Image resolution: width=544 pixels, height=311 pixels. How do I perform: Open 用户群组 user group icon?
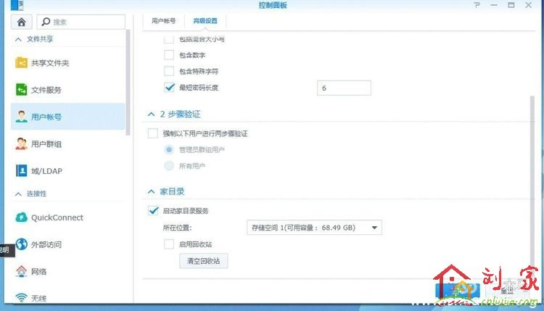click(21, 144)
